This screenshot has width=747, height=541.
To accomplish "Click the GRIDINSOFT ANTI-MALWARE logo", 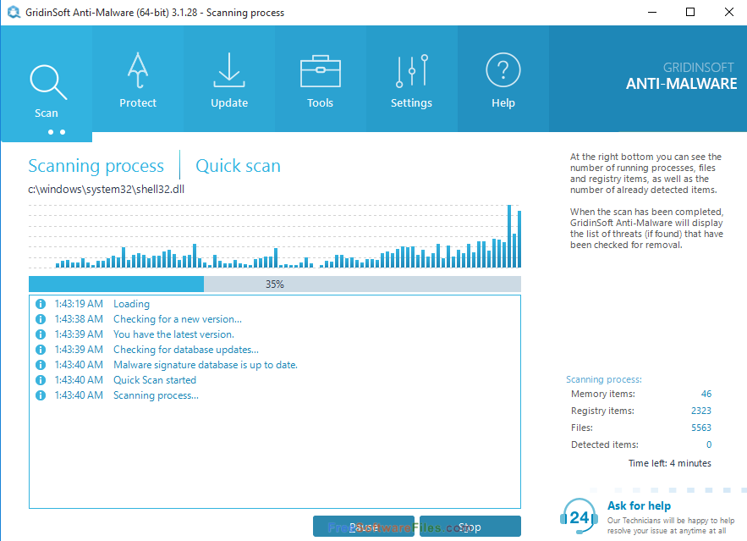I will (x=681, y=76).
